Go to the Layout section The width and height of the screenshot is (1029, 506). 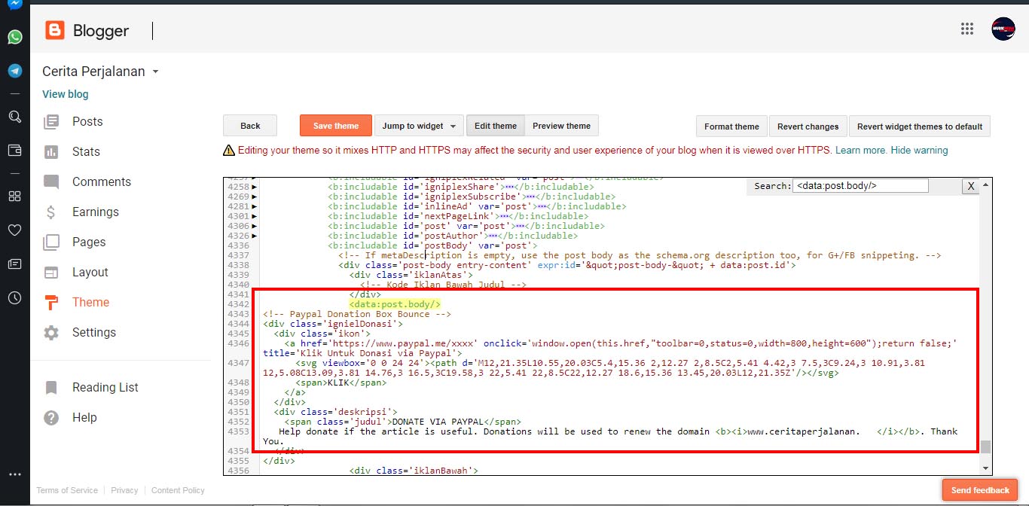pyautogui.click(x=90, y=272)
